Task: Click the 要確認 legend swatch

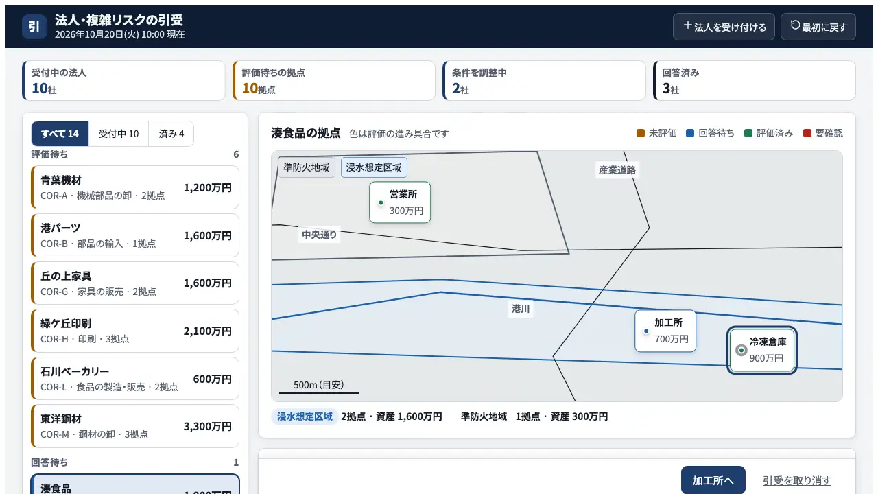Action: coord(807,133)
